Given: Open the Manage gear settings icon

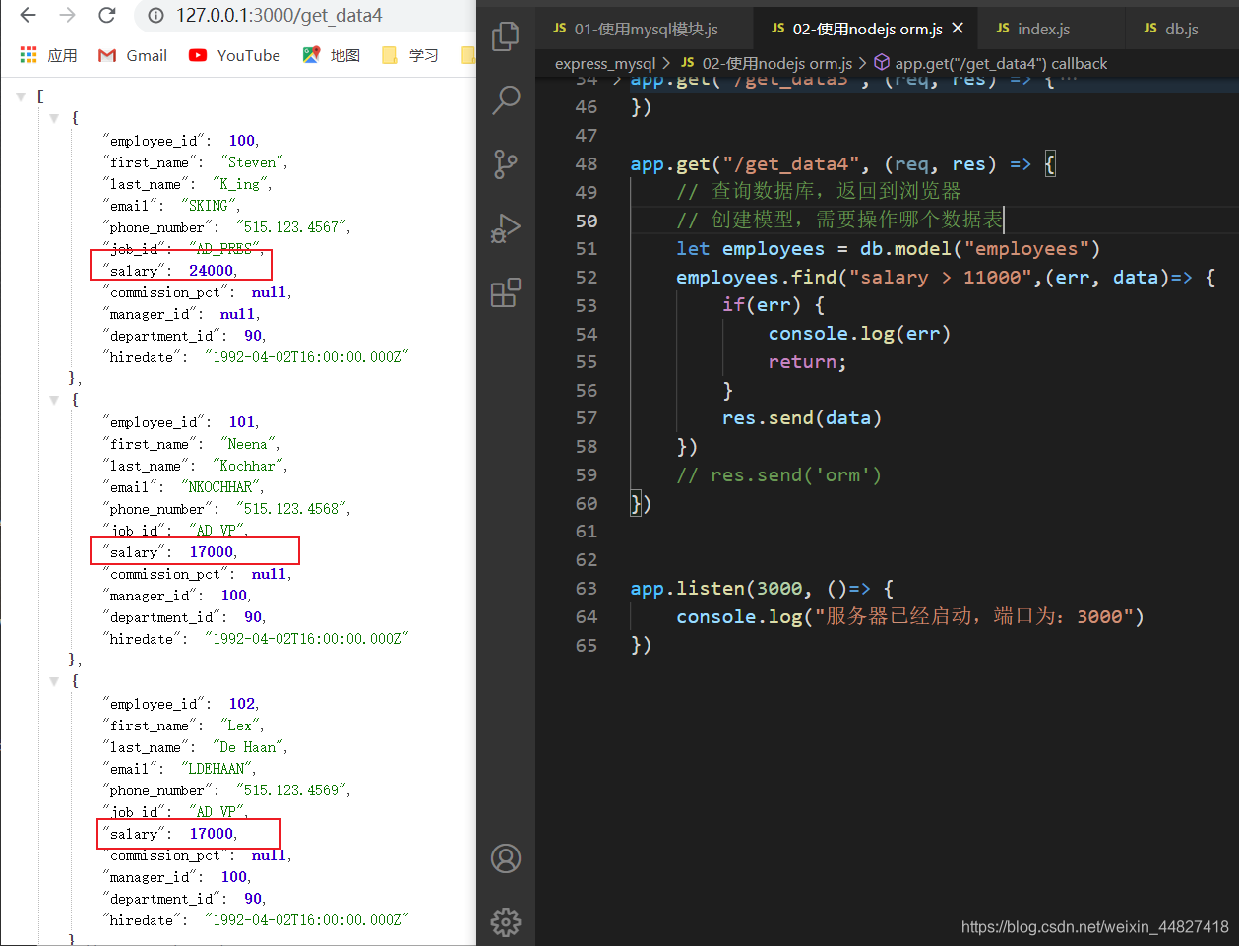Looking at the screenshot, I should 506,921.
